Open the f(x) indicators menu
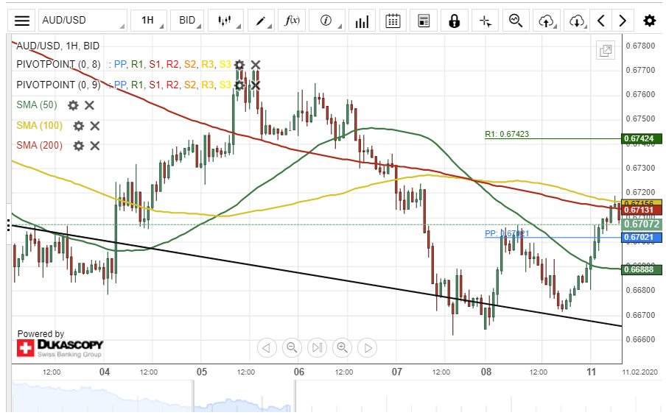666x418 pixels. [292, 21]
